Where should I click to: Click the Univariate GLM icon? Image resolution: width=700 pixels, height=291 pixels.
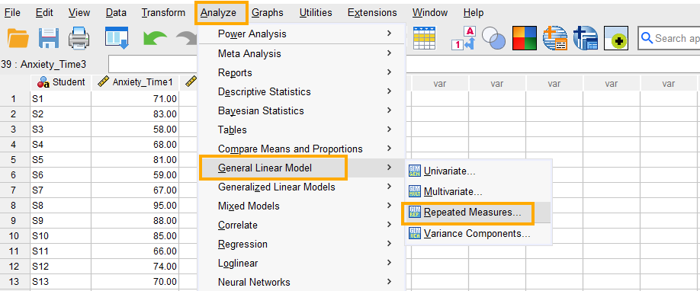coord(414,171)
